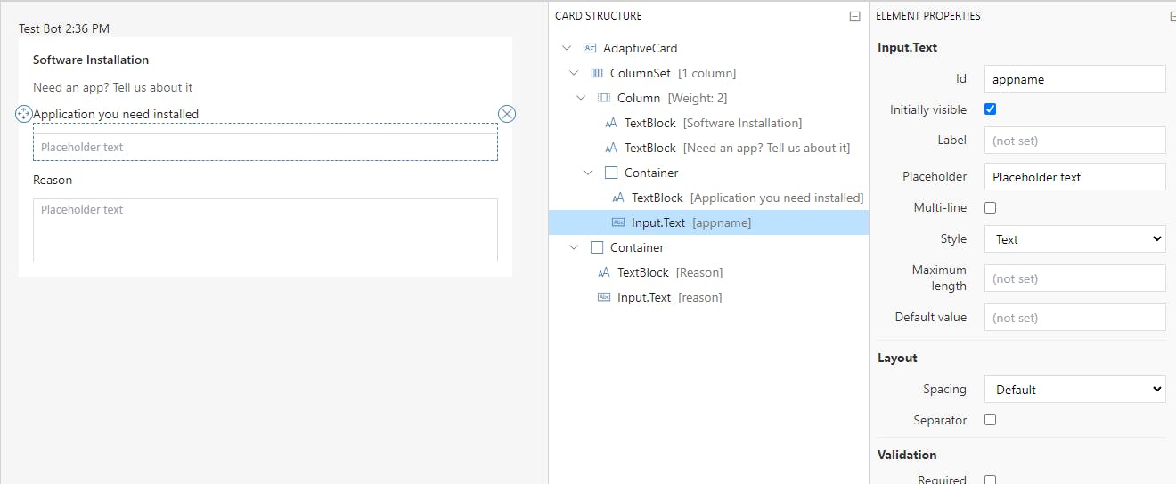The image size is (1176, 484).
Task: Enable the Separator checkbox
Action: coord(990,419)
